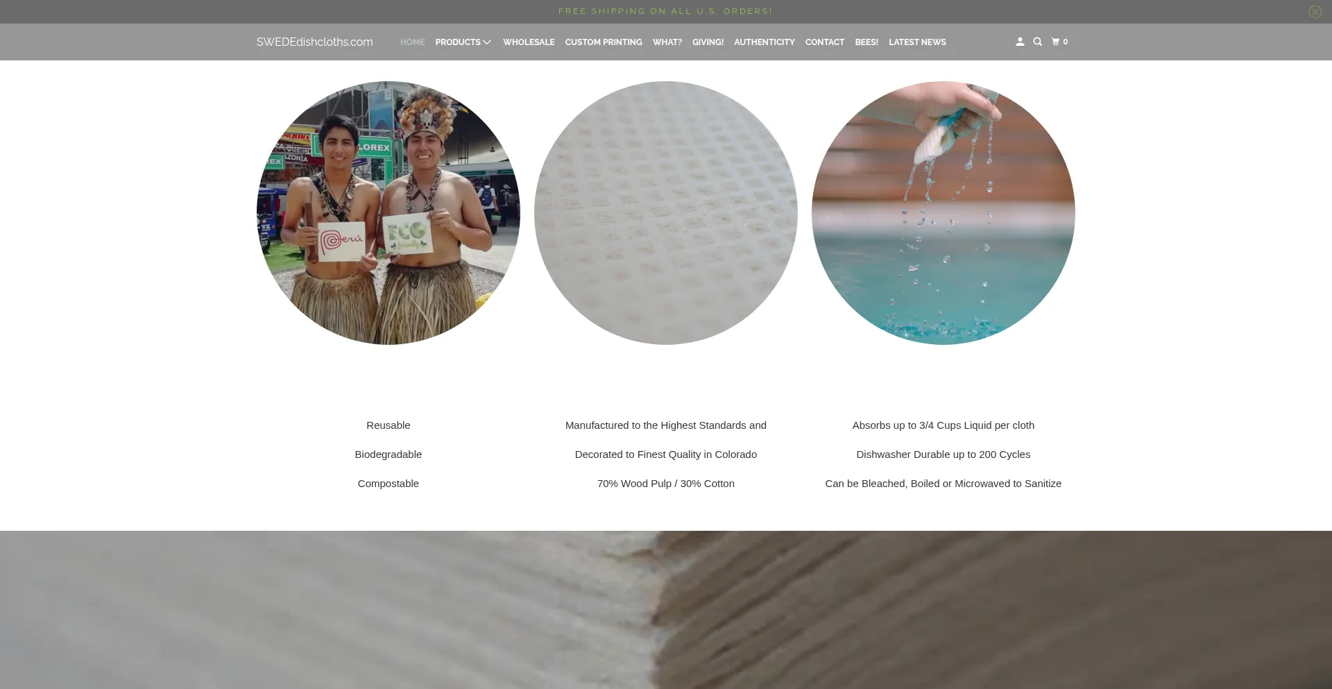
Task: Open the water dripping cloth image
Action: [x=943, y=213]
